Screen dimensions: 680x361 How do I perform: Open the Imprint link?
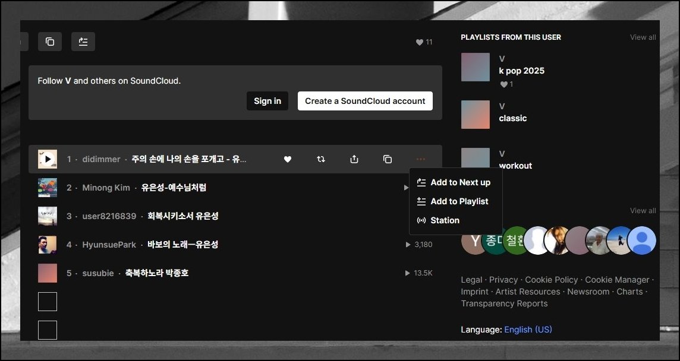pyautogui.click(x=475, y=292)
